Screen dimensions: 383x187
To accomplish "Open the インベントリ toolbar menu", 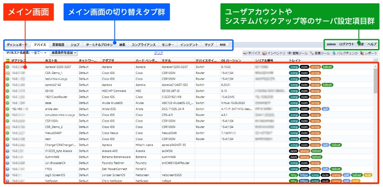I will [x=274, y=53].
